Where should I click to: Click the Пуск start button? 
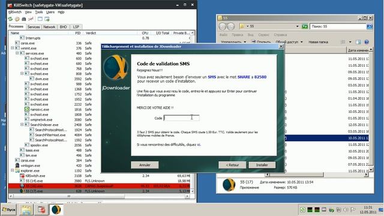pyautogui.click(x=9, y=210)
